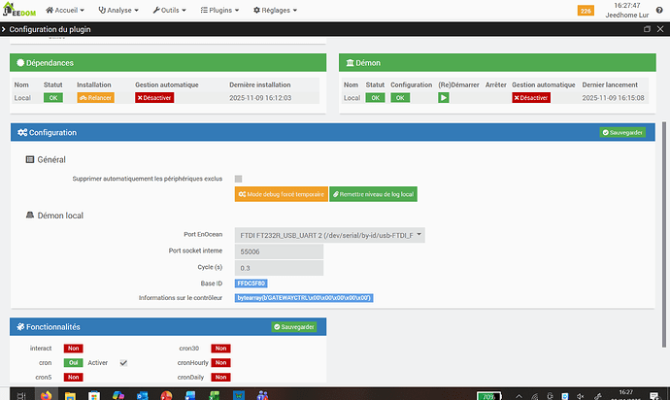Click the cron Oui badge
This screenshot has height=400, width=670.
pos(74,363)
